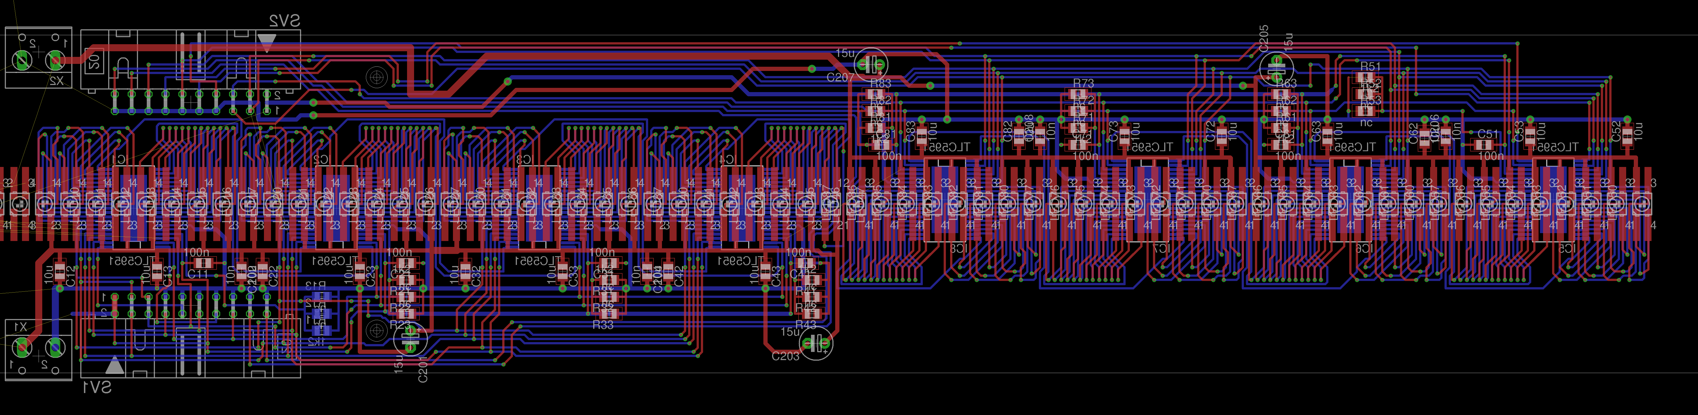Select the SV2 connector name label
Viewport: 1698px width, 415px height.
click(x=284, y=21)
